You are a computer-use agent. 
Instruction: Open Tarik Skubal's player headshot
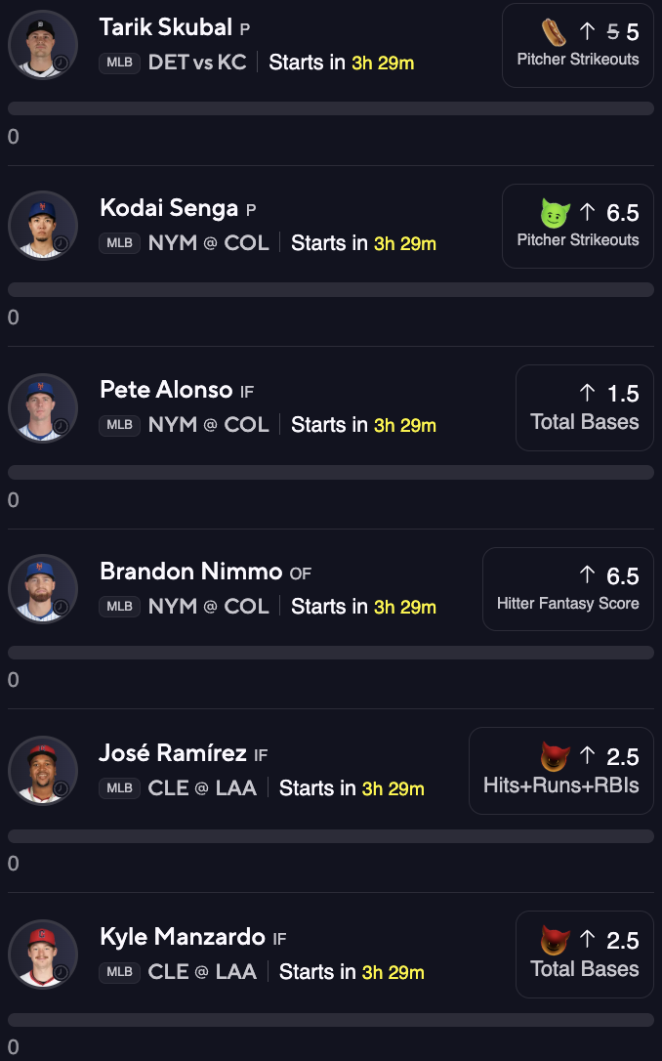(43, 45)
